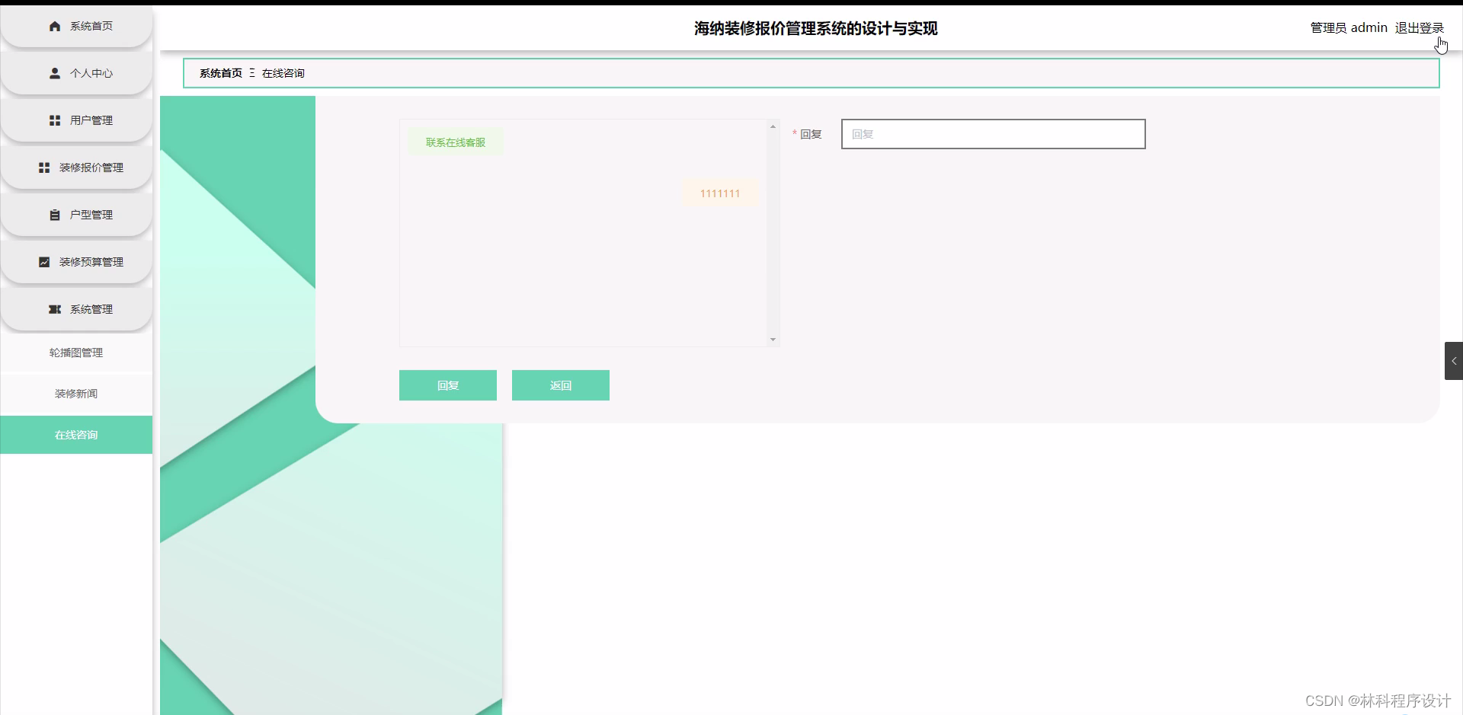Collapse the 系统管理 sidebar menu
The width and height of the screenshot is (1463, 715).
click(x=76, y=309)
